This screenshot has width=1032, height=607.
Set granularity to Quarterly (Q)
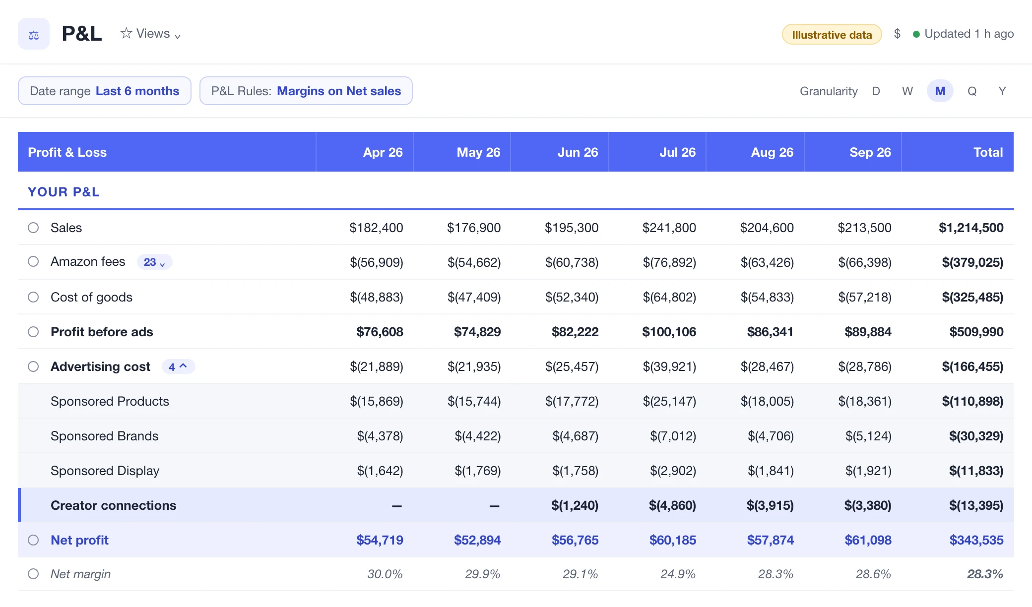click(x=972, y=91)
